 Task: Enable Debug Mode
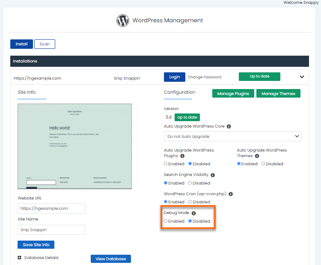click(166, 221)
